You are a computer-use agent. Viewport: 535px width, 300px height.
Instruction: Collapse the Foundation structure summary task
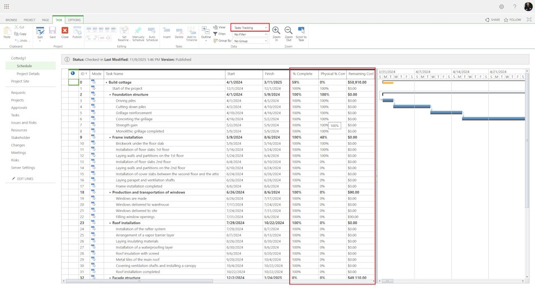pyautogui.click(x=110, y=95)
